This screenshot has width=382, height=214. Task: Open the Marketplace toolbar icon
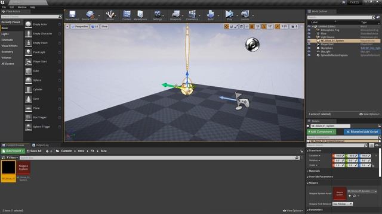(140, 15)
